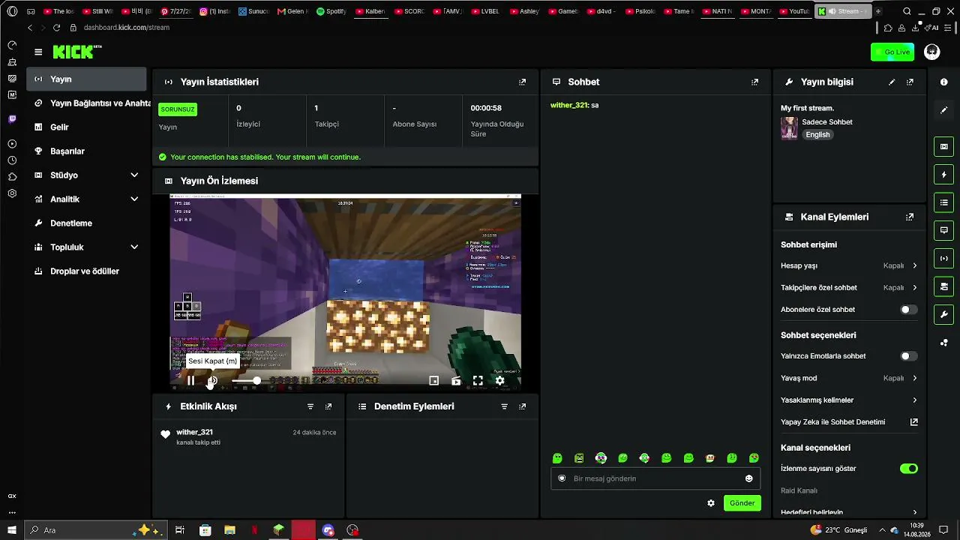The width and height of the screenshot is (960, 540).
Task: Select Yayın in the sidebar
Action: click(86, 79)
